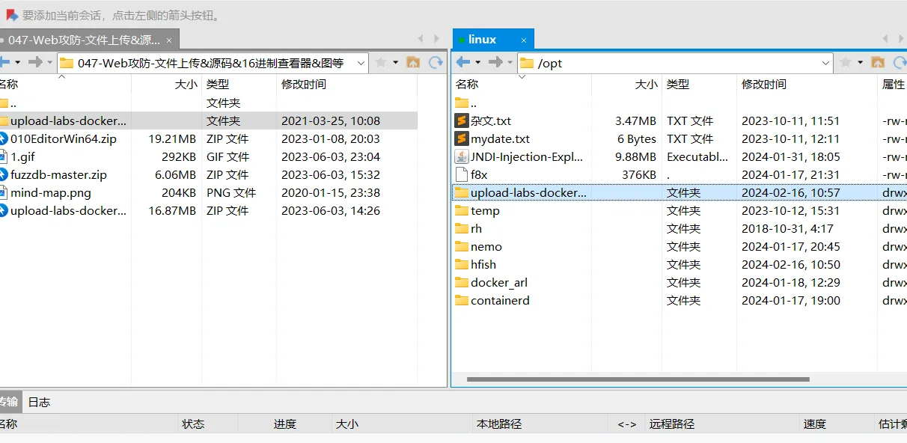Close the linux session tab
This screenshot has height=443, width=907.
tap(524, 40)
